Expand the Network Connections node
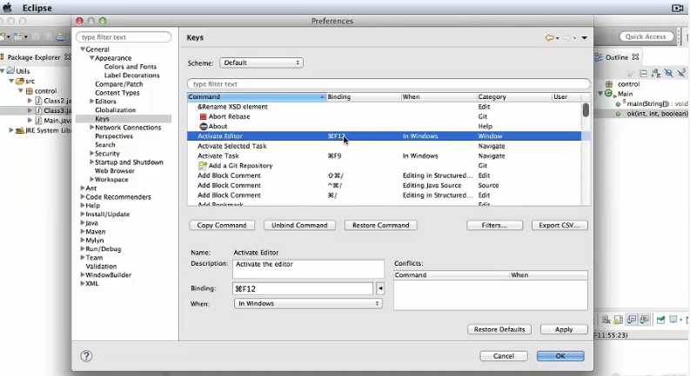Screen dimensions: 690x376 tap(92, 128)
